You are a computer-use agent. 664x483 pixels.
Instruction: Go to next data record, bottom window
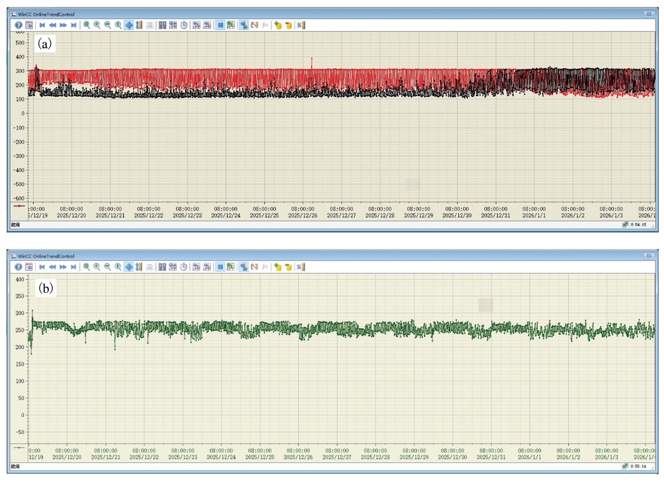[63, 267]
